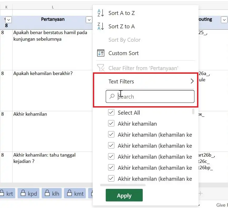Image resolution: width=228 pixels, height=208 pixels.
Task: Switch to the klh sheet tab
Action: [52, 194]
